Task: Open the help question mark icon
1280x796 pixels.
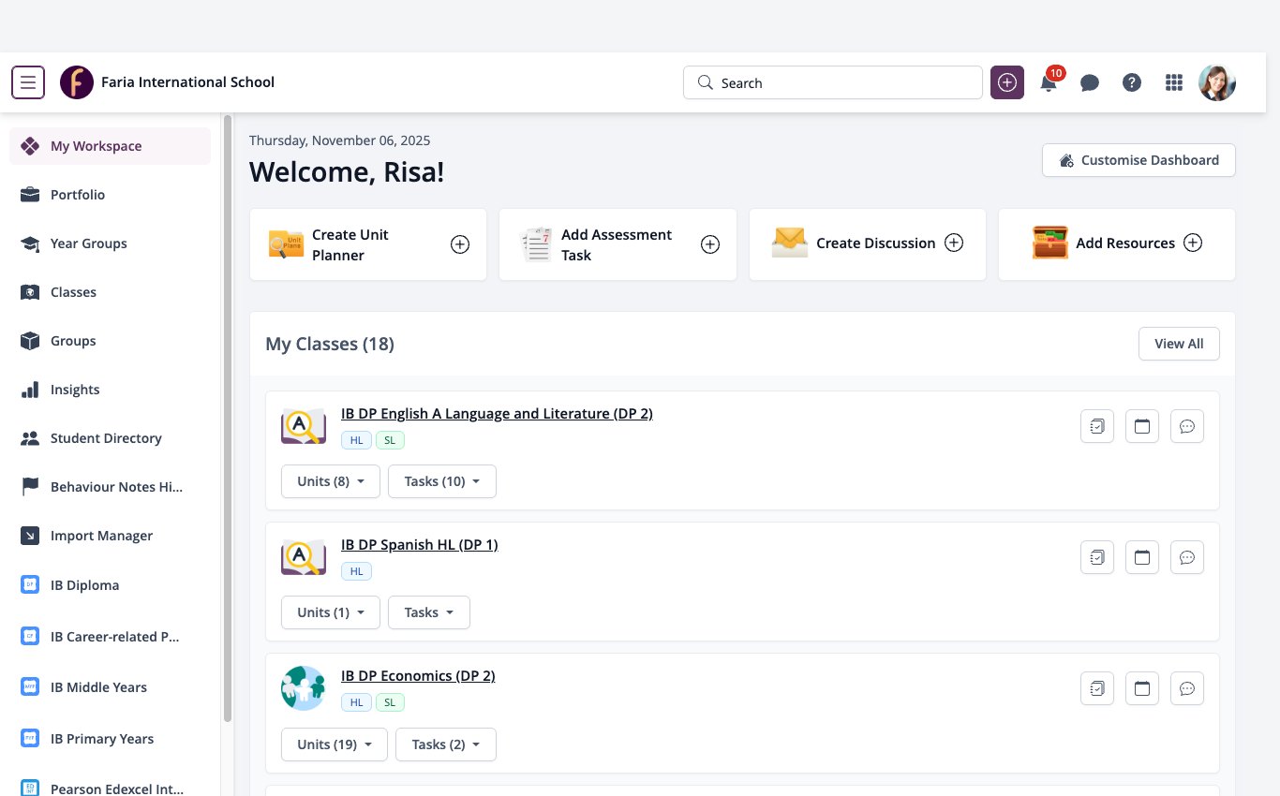Action: coord(1132,82)
